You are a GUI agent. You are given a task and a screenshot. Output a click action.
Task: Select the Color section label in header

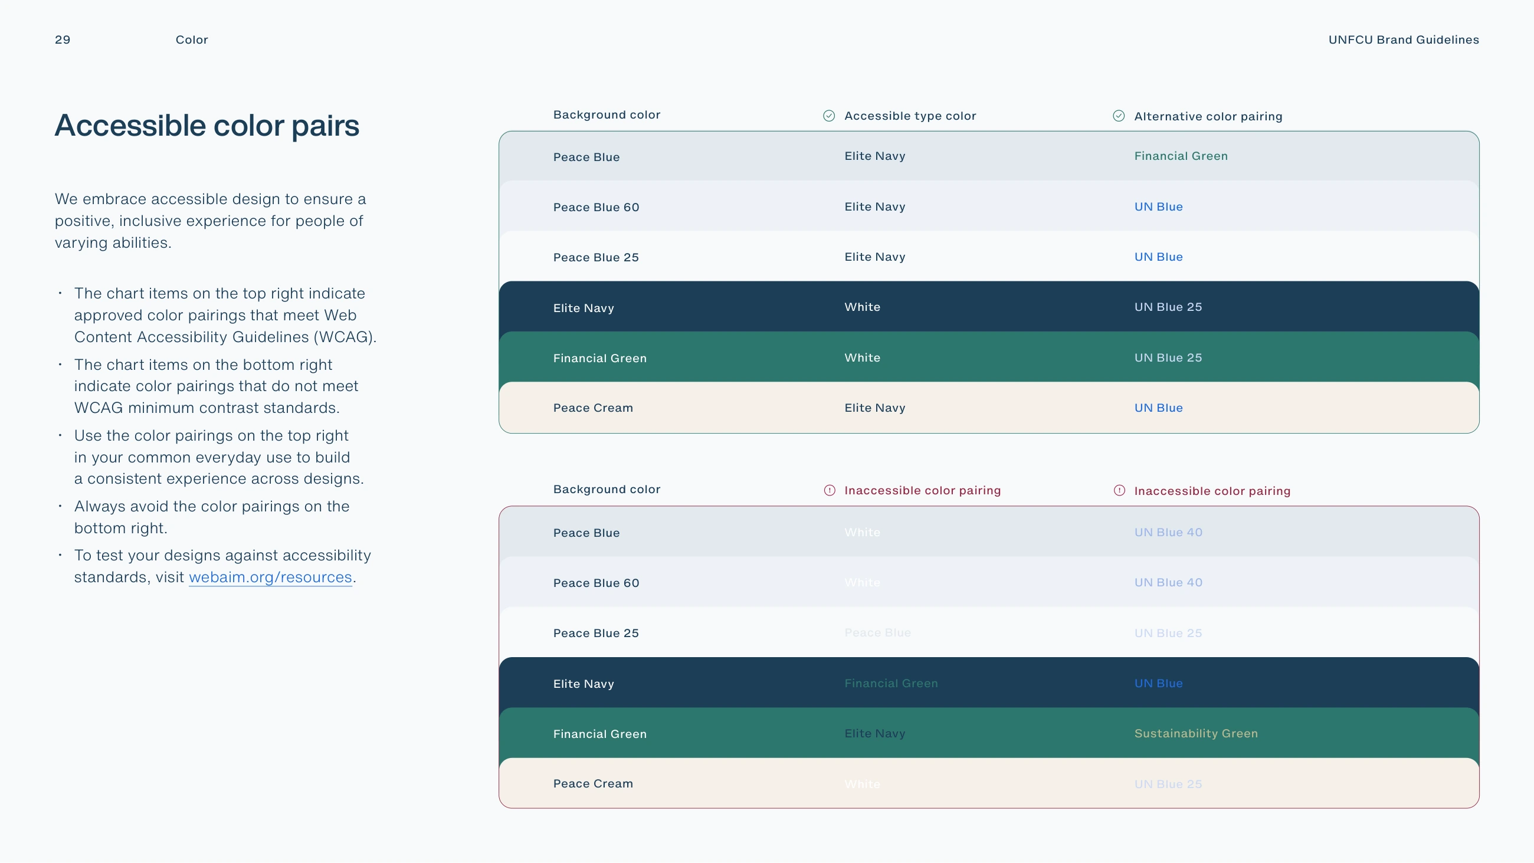tap(192, 40)
